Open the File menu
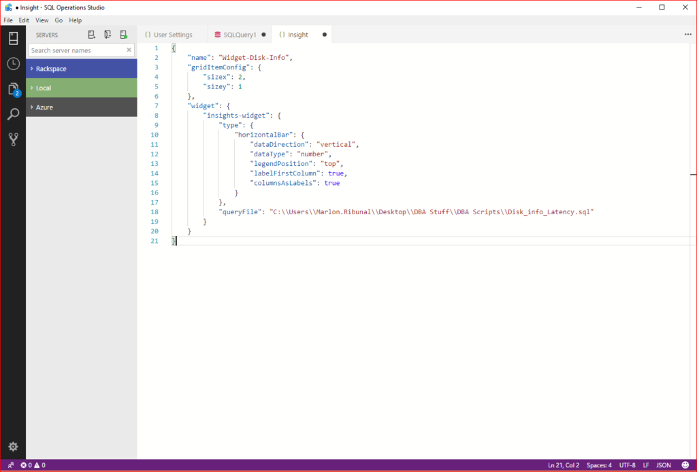 point(8,20)
